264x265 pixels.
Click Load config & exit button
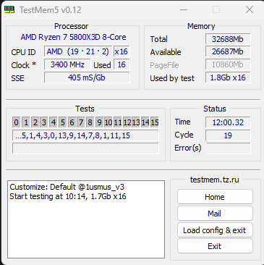click(x=215, y=230)
